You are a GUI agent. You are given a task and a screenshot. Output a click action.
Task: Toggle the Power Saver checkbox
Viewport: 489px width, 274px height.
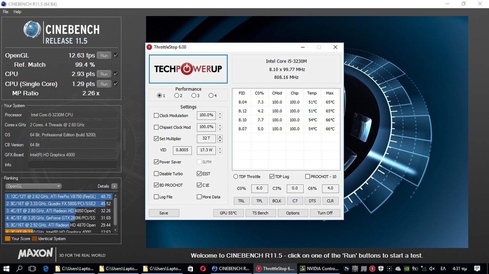(x=156, y=162)
